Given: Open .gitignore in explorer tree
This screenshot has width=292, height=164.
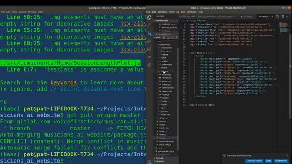Looking at the screenshot, I should pos(164,118).
